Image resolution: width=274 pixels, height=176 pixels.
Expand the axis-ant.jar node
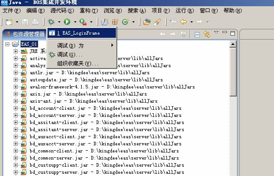coord(16,101)
